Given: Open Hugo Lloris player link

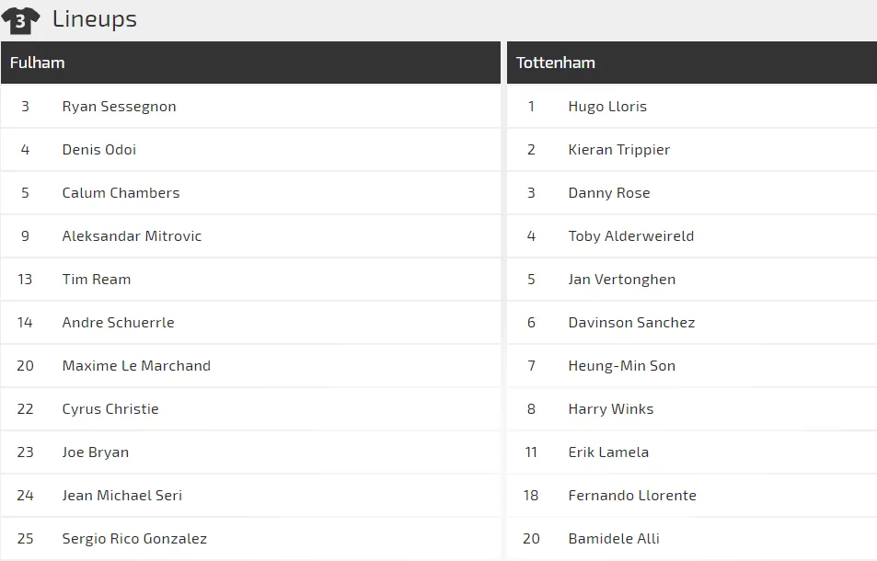Looking at the screenshot, I should 607,107.
